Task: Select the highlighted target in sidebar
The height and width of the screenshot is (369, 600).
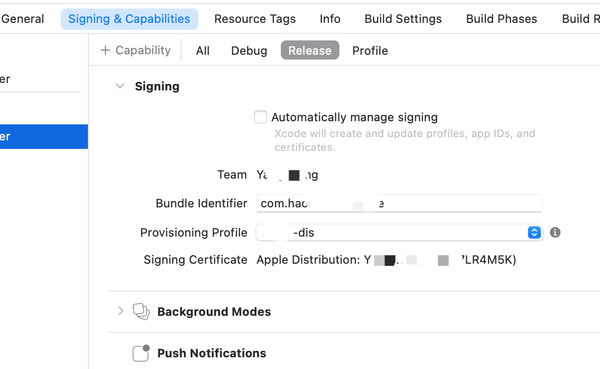Action: click(44, 136)
